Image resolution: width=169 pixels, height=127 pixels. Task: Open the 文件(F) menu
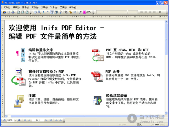tap(7, 7)
